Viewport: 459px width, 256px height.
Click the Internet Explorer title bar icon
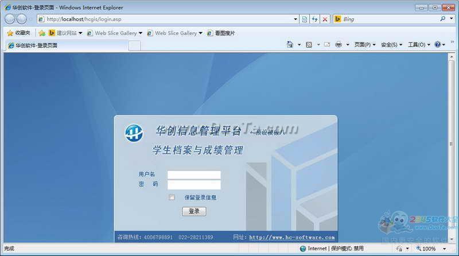(x=7, y=7)
